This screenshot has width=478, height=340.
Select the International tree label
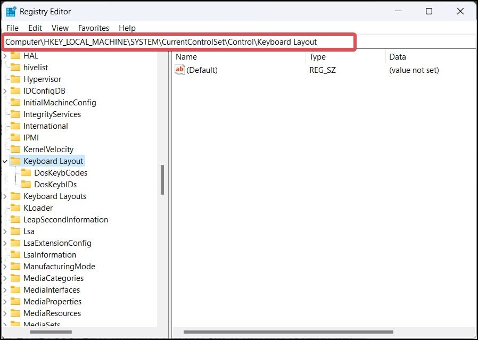(x=46, y=126)
